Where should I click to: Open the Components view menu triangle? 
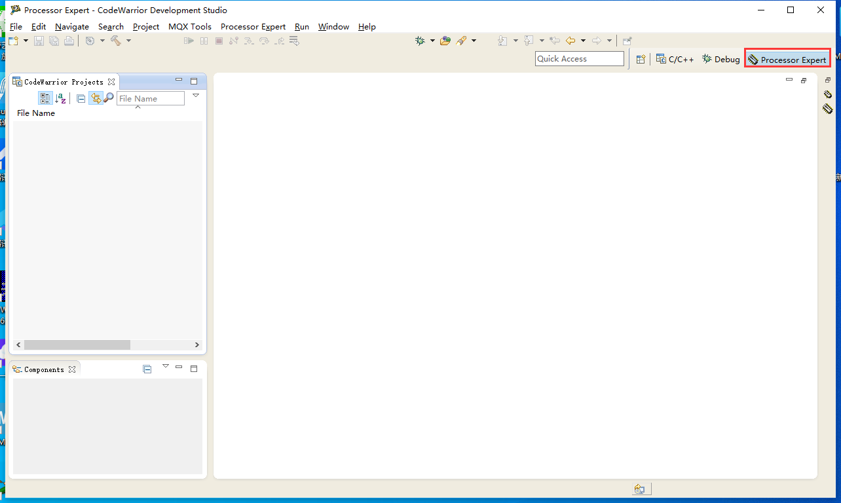point(166,366)
